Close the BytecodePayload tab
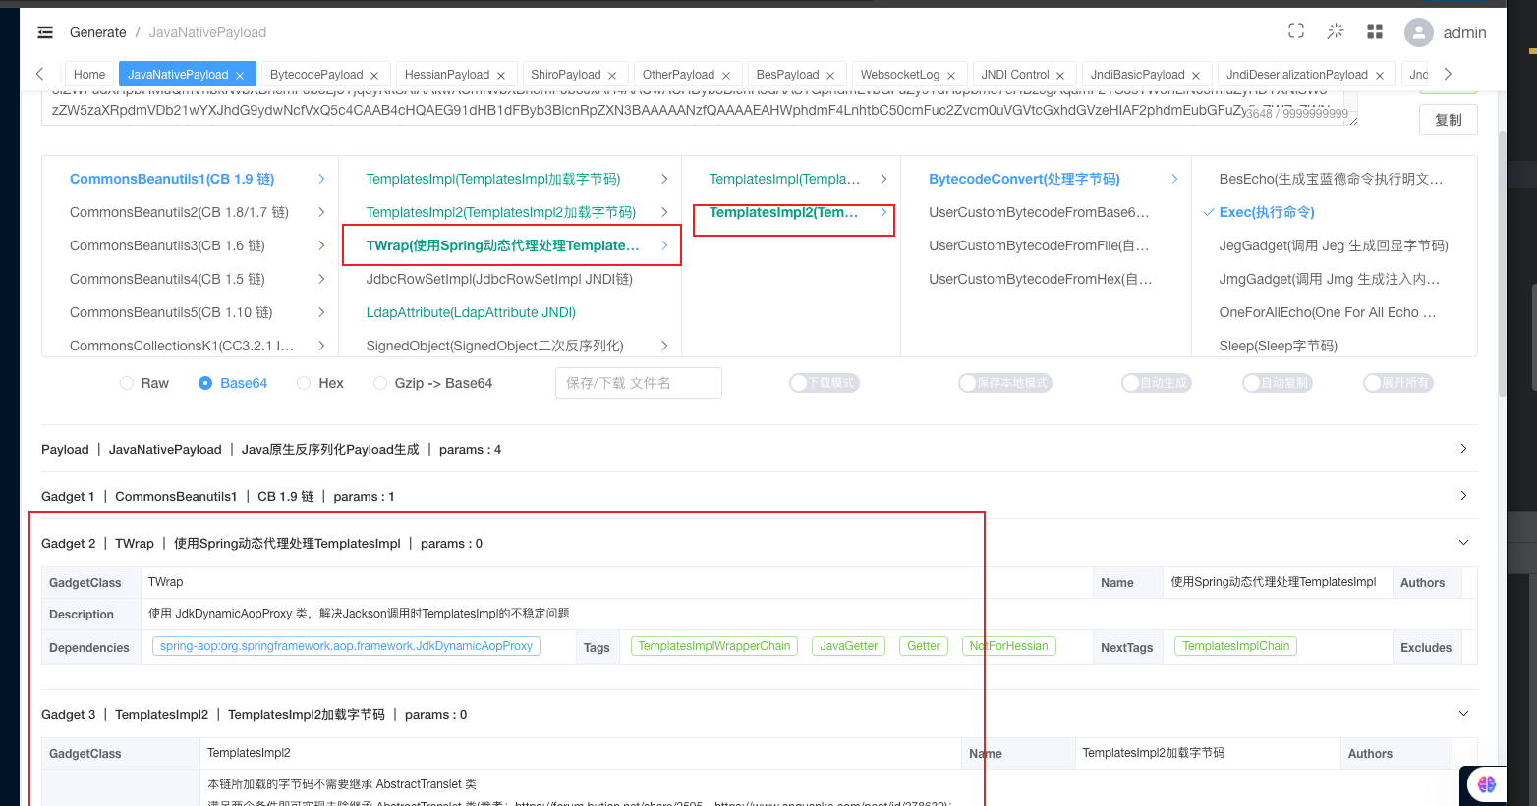 [x=373, y=76]
